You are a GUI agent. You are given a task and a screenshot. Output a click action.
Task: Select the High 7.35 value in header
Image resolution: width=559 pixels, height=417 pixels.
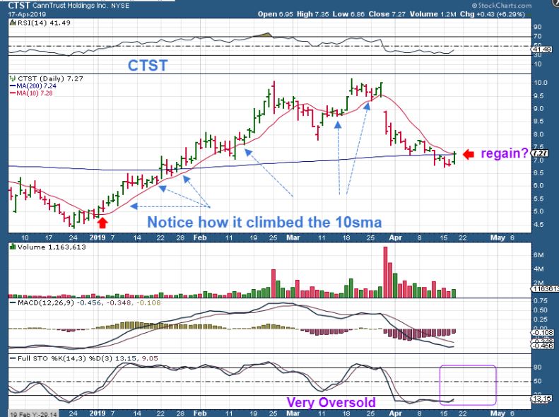313,14
